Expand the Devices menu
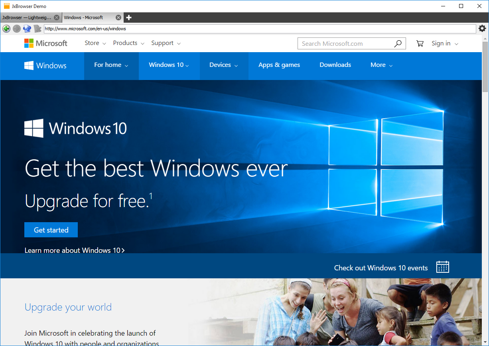 point(224,65)
